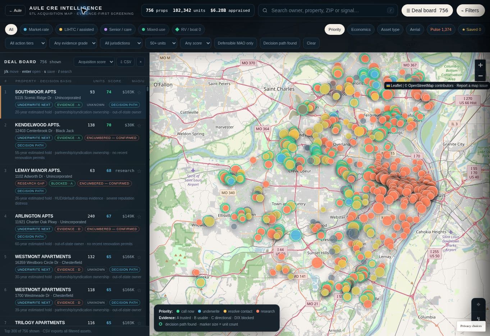Open the Any evidence grade dropdown
This screenshot has height=336, width=490.
(x=73, y=43)
